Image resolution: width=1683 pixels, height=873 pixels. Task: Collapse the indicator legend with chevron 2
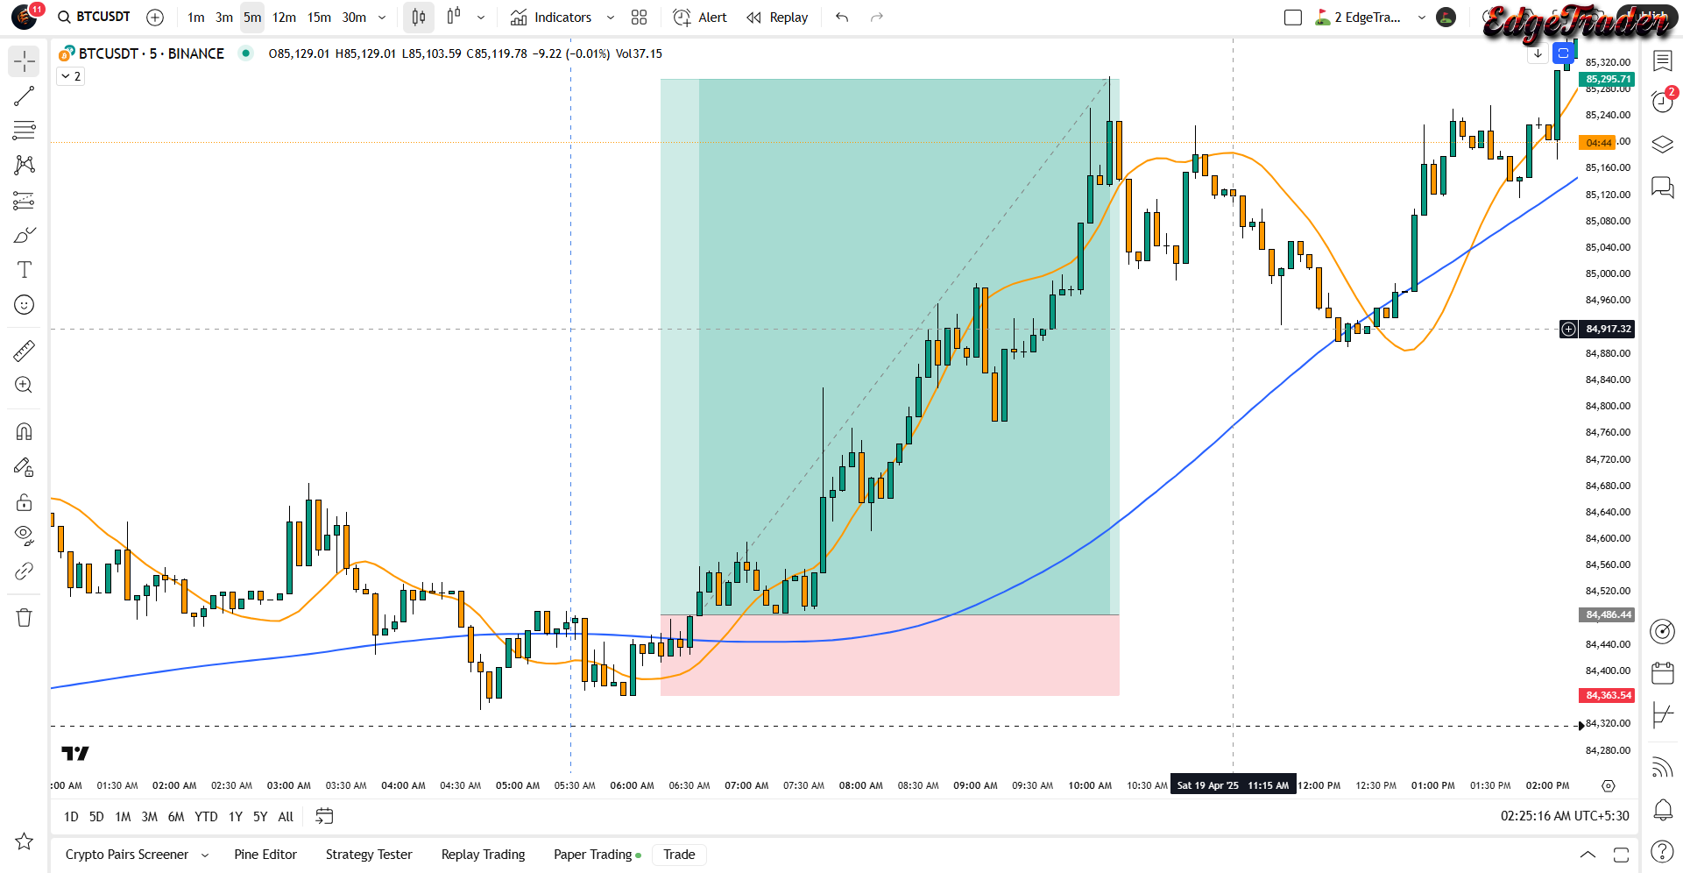click(x=71, y=76)
